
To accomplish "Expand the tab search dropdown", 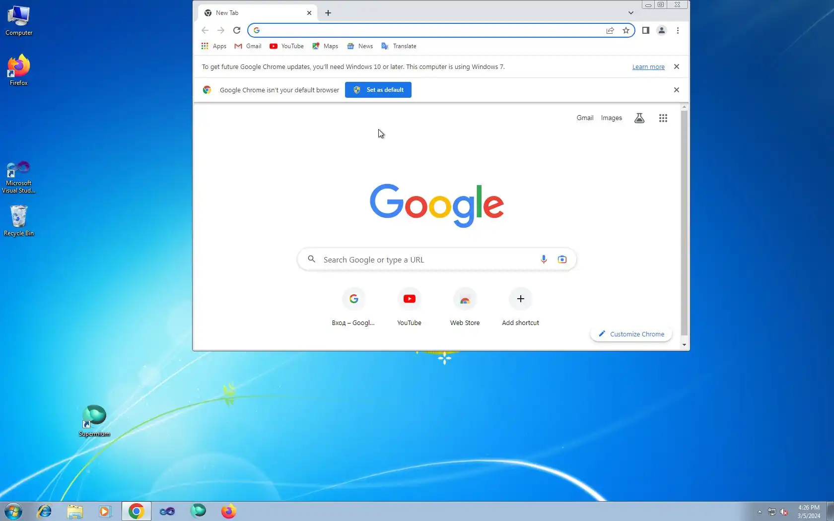I will pos(631,13).
